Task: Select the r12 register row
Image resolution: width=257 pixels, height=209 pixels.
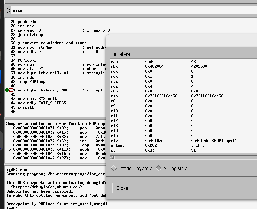Action: (183, 120)
